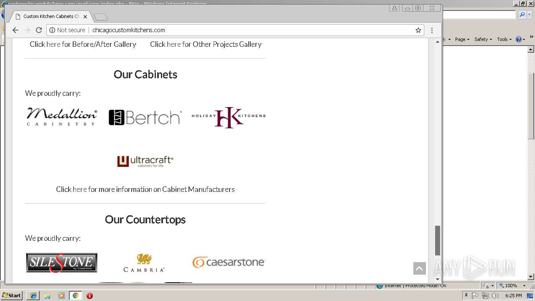Click the back-to-top arrow button
The height and width of the screenshot is (301, 535).
tap(419, 268)
